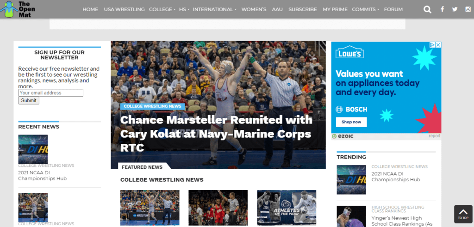
Task: Open the Instagram icon in header
Action: pyautogui.click(x=468, y=9)
